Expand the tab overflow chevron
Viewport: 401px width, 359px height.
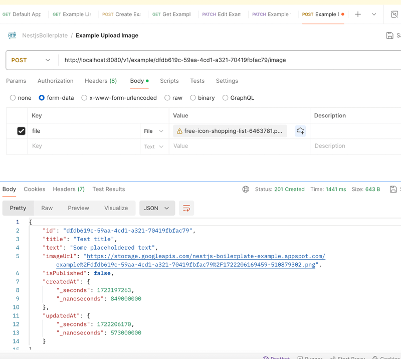(374, 15)
